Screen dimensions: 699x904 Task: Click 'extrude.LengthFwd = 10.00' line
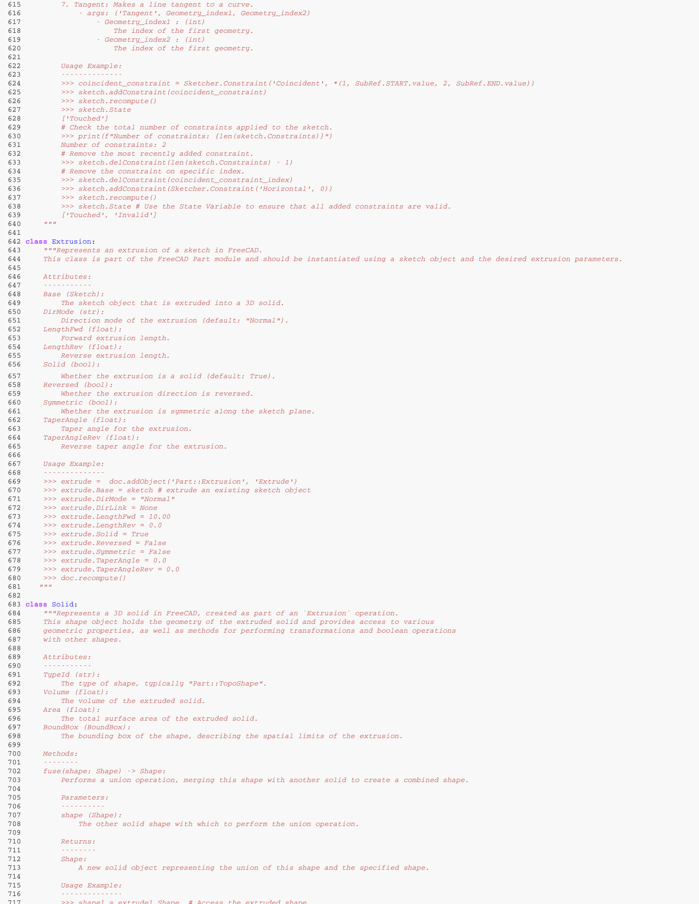116,517
